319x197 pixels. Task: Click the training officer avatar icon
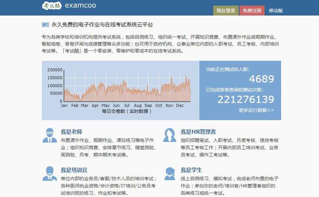click(x=49, y=173)
